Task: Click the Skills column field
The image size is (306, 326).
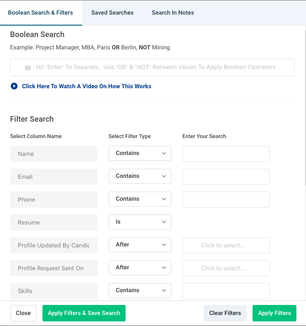Action: tap(54, 291)
